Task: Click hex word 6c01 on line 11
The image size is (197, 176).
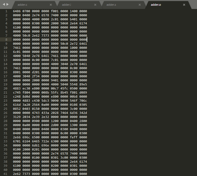Action: coord(17,52)
